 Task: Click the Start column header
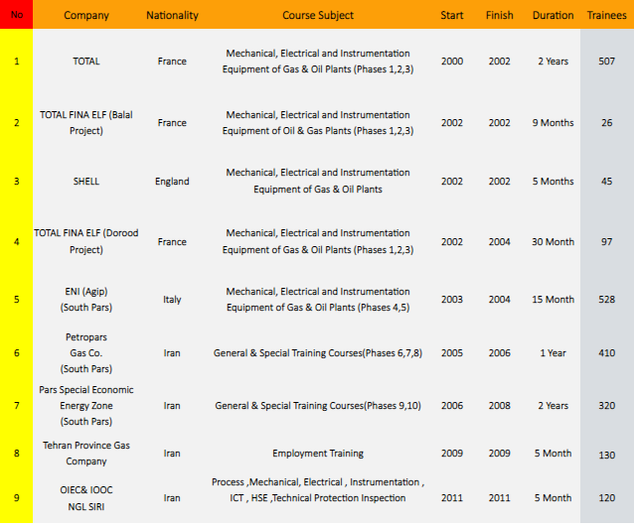pyautogui.click(x=452, y=15)
